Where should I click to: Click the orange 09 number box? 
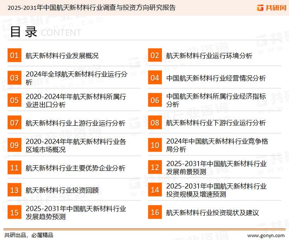pos(14,145)
